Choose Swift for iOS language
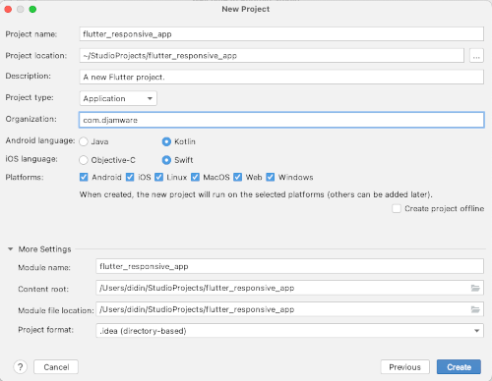This screenshot has height=381, width=492. 166,160
